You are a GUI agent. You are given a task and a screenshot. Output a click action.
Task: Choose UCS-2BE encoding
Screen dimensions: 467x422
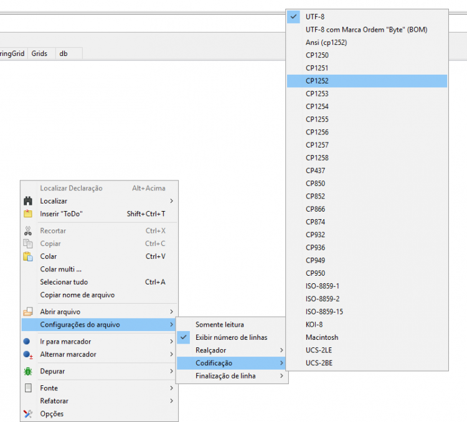367,363
